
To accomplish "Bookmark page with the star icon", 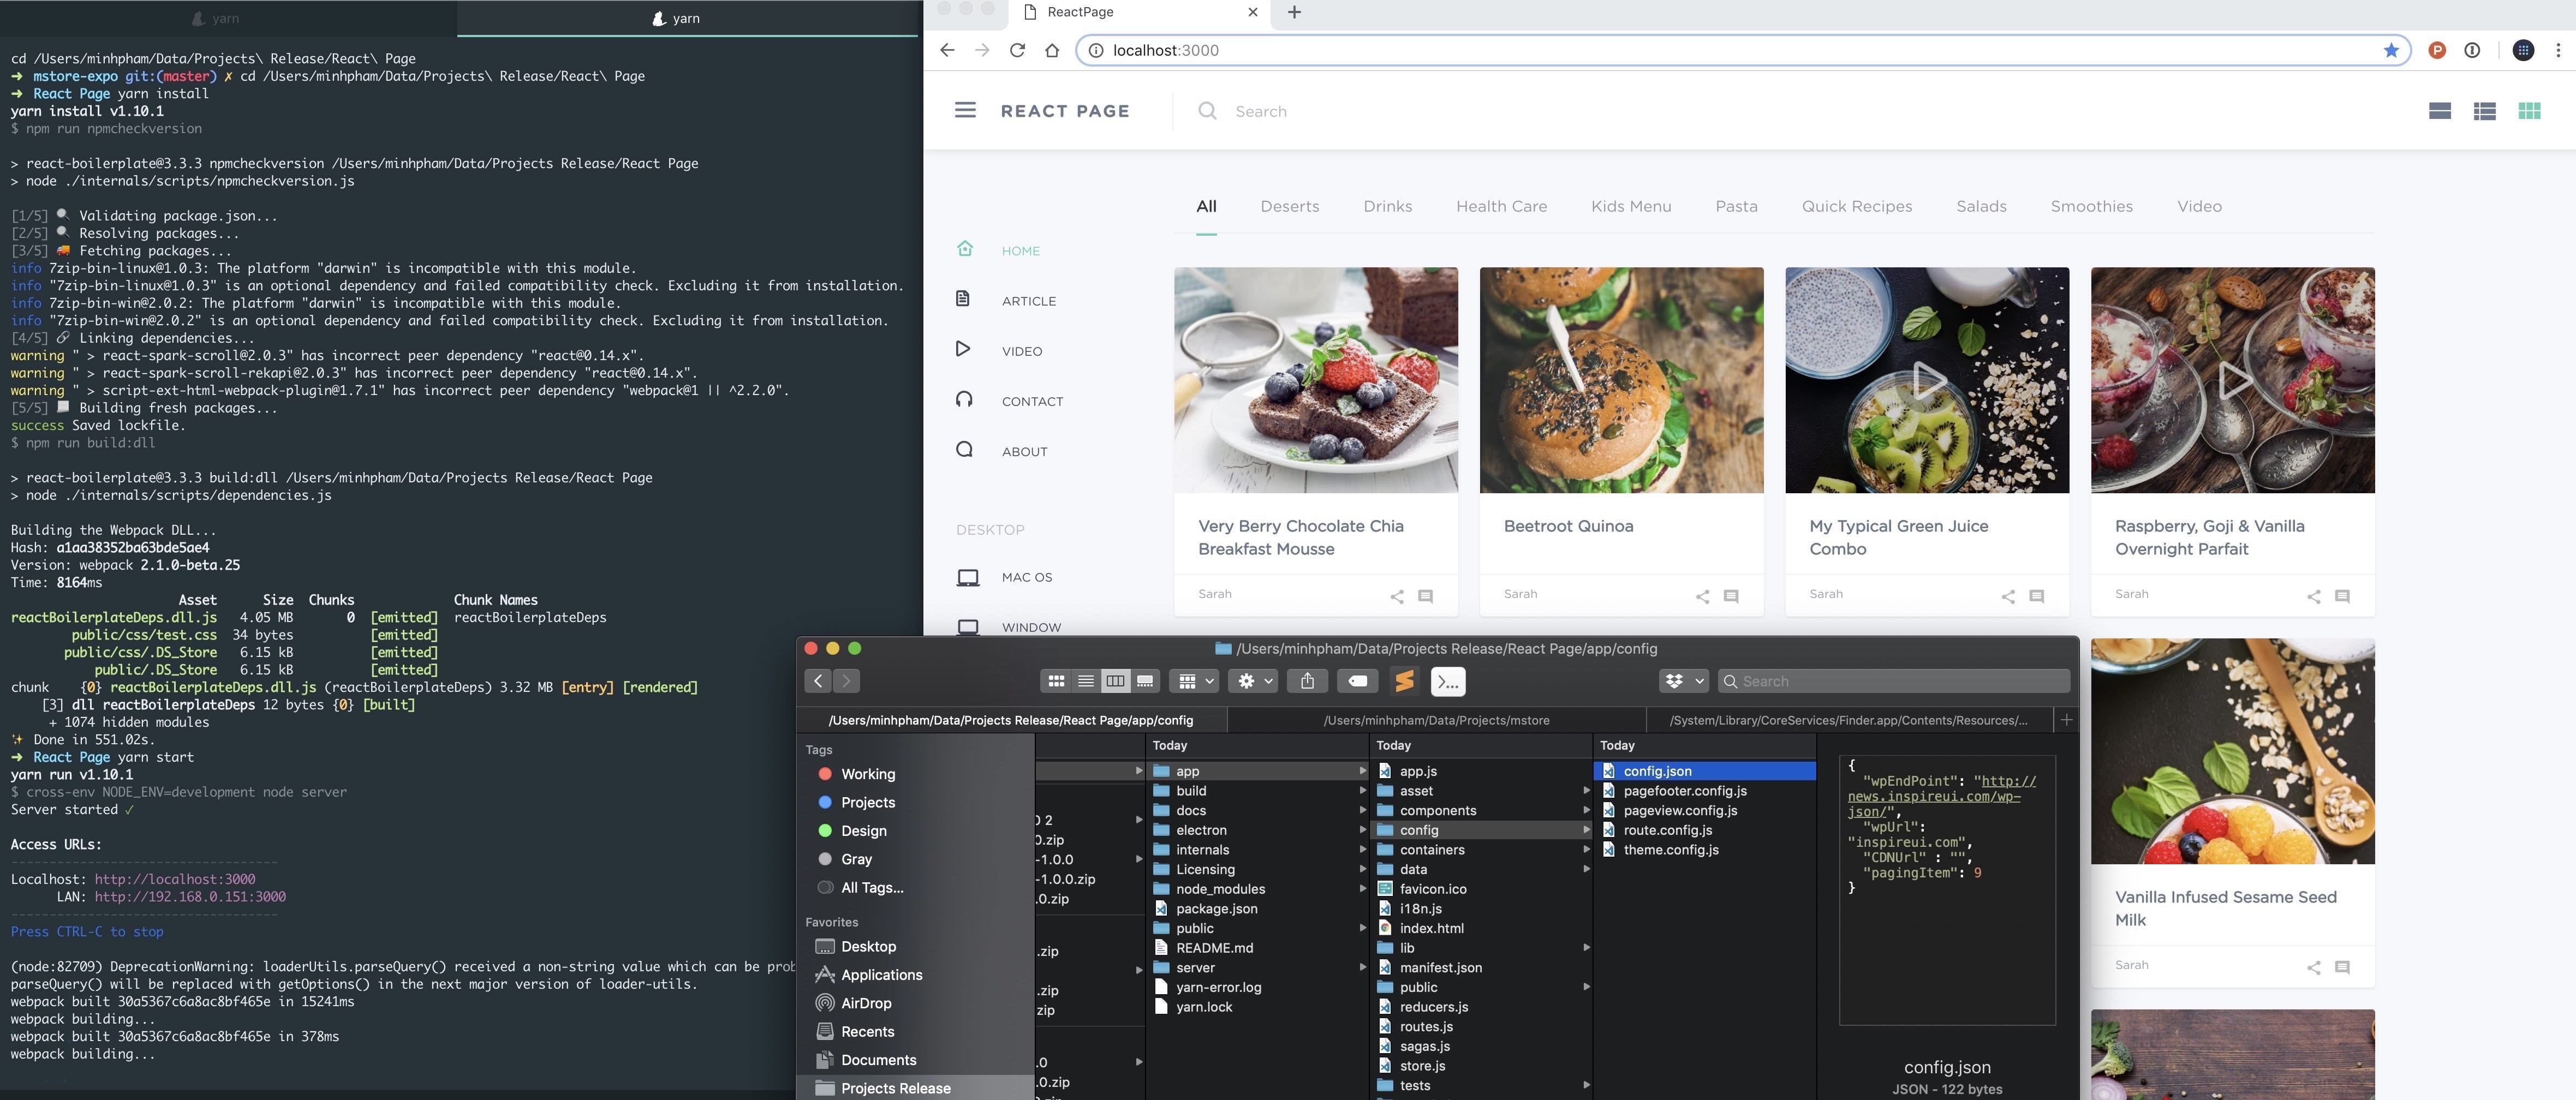I will tap(2391, 50).
